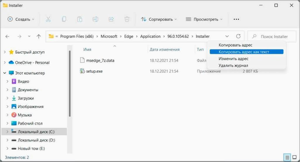Click the Rename icon in toolbar
300x162 pixels.
[x=95, y=19]
